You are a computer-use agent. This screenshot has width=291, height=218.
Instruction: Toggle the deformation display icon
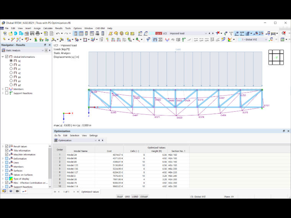click(x=155, y=39)
